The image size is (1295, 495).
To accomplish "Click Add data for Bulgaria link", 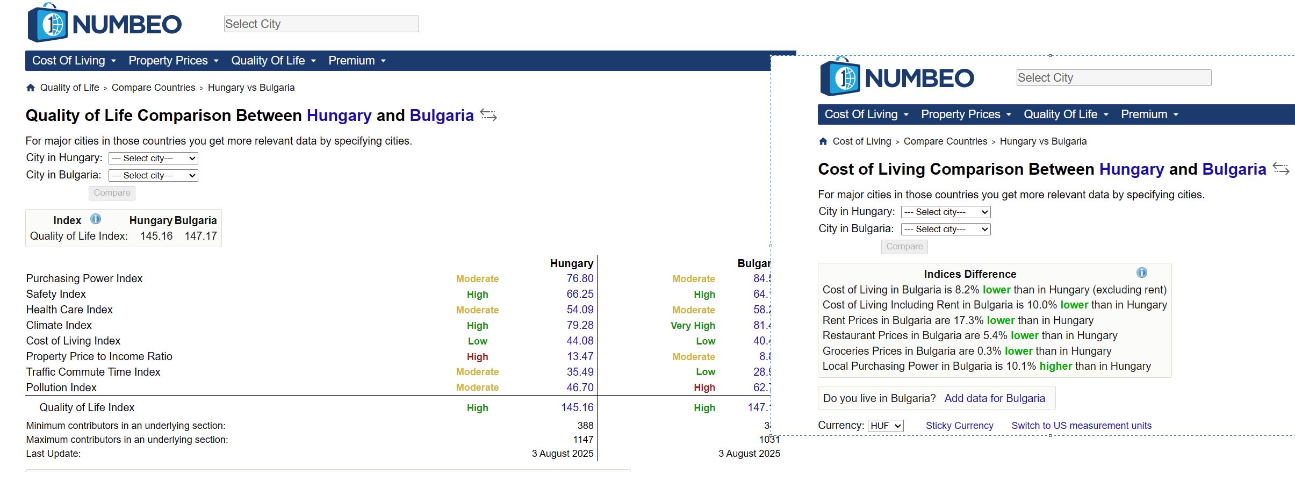I will pos(995,398).
